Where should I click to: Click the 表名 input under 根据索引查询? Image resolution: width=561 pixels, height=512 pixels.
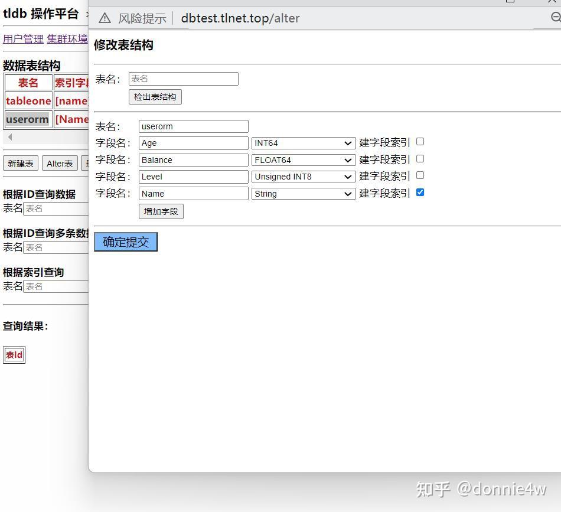[56, 286]
